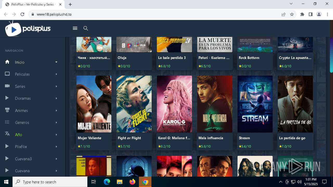
Task: Select Generos in navigation menu
Action: point(22,123)
